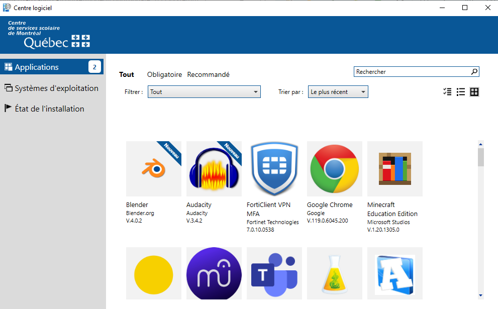This screenshot has width=498, height=309.
Task: Click the Fortinet Technologies publisher text
Action: pyautogui.click(x=273, y=222)
